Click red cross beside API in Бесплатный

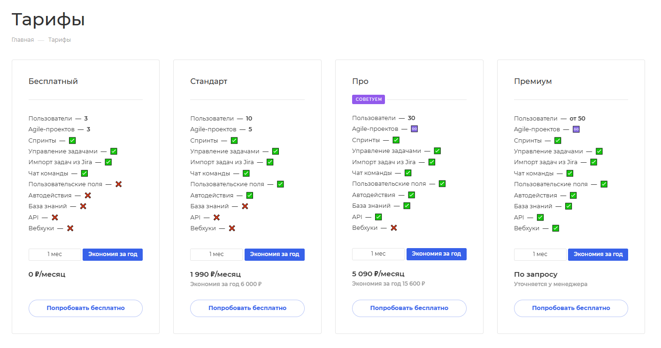(x=54, y=217)
